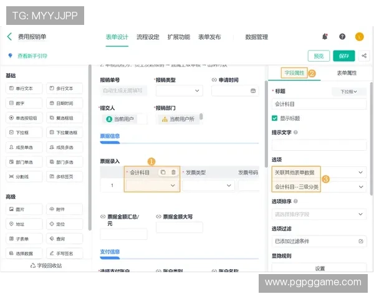Screen dimensions: 374x299
Task: Click the calendar icon in 申请时间 field
Action: coord(253,90)
